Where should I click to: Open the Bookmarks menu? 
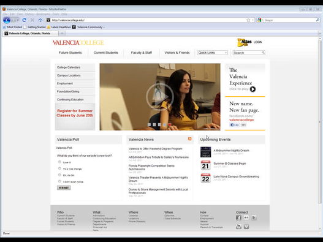coord(43,14)
